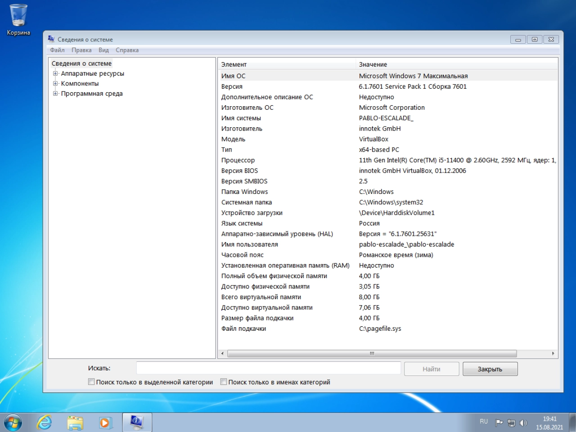Click the innotek GmbH manufacturer value
576x432 pixels.
click(380, 128)
